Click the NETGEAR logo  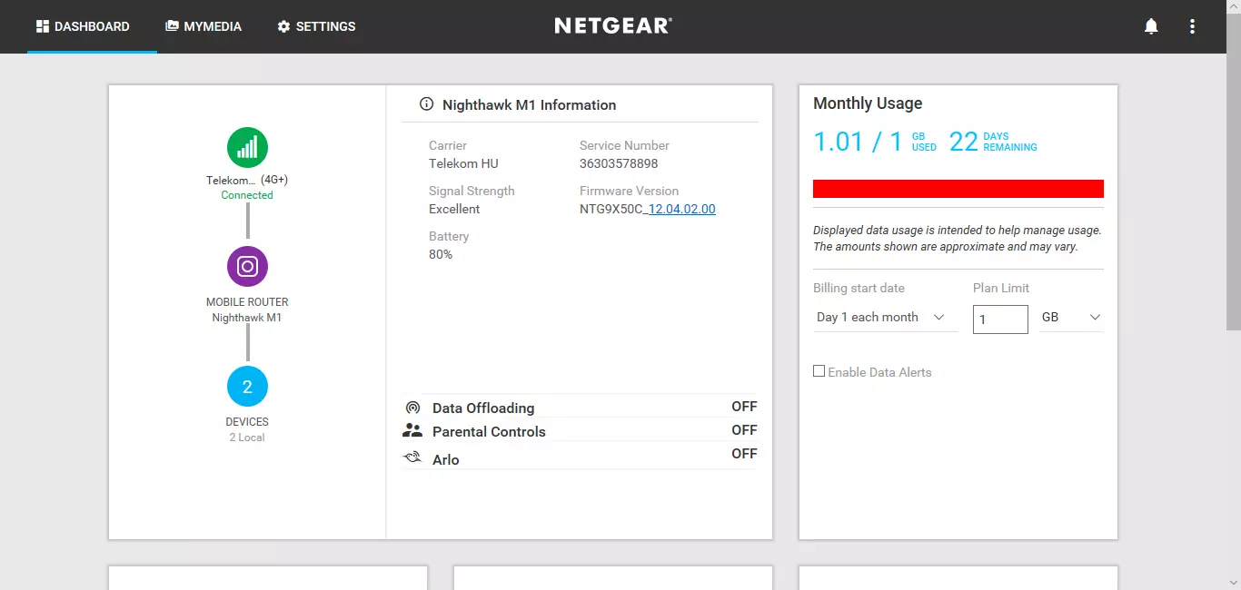613,25
